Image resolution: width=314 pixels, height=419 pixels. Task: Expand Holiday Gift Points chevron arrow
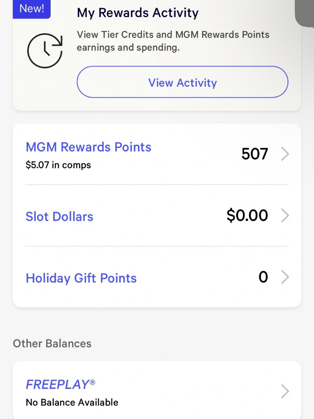[285, 277]
